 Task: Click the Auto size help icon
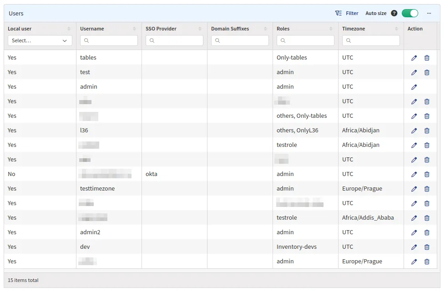(x=394, y=13)
